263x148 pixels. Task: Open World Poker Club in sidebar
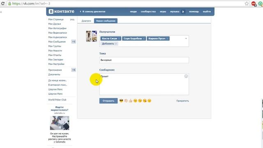[57, 99]
